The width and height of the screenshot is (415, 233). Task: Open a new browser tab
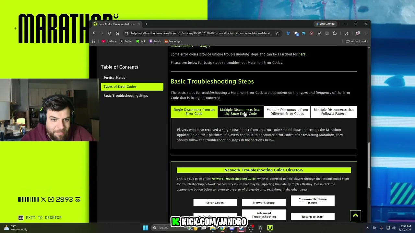click(x=146, y=24)
